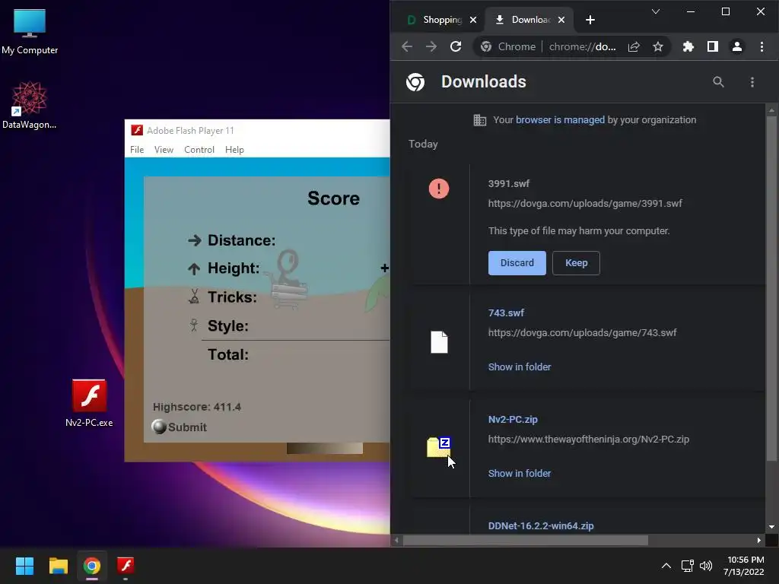Show Nv2-PC.zip in folder
Viewport: 779px width, 584px height.
tap(519, 473)
